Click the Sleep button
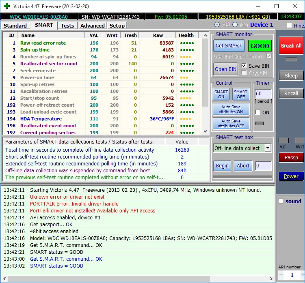The height and width of the screenshot is (283, 305). 291,75
